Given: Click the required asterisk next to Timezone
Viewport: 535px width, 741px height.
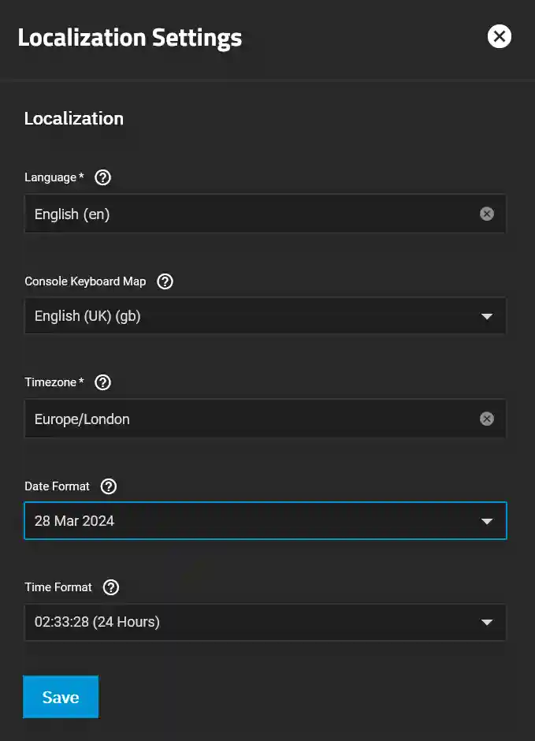Looking at the screenshot, I should (x=80, y=382).
